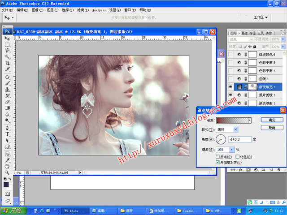This screenshot has width=287, height=215.
Task: Open the 编辑 menu
Action: pos(22,10)
